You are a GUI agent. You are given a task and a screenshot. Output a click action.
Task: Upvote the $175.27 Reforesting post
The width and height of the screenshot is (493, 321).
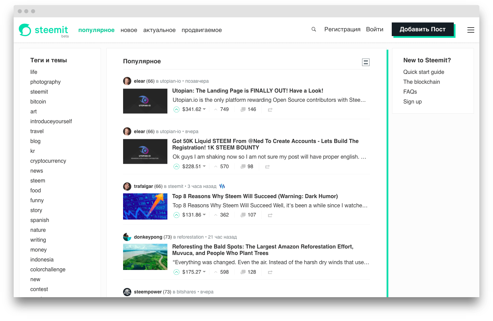(176, 272)
